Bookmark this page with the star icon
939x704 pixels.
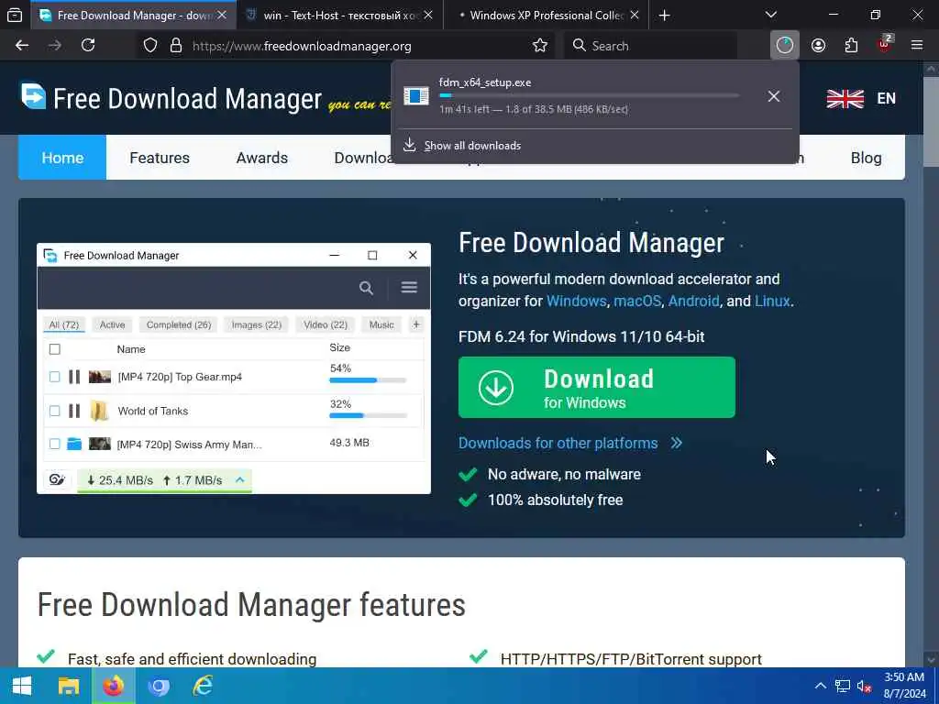point(540,46)
